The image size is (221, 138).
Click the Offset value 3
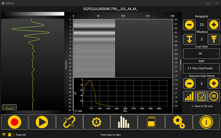pyautogui.click(x=201, y=39)
